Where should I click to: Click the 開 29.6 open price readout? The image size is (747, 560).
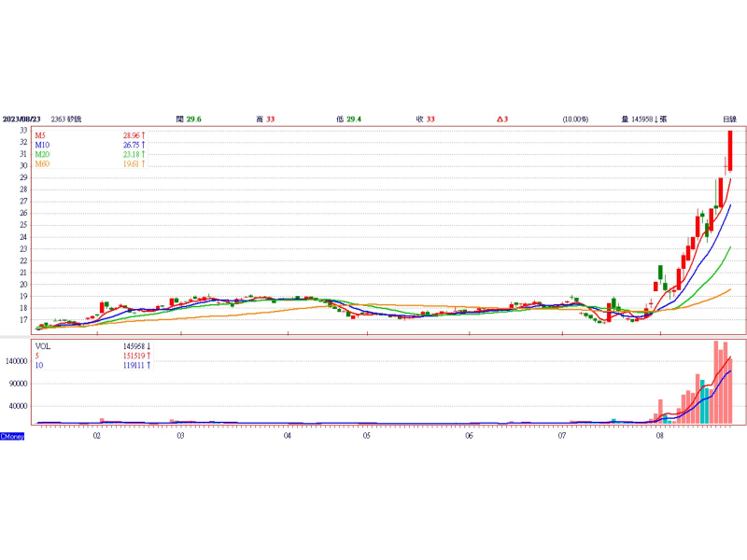(190, 119)
